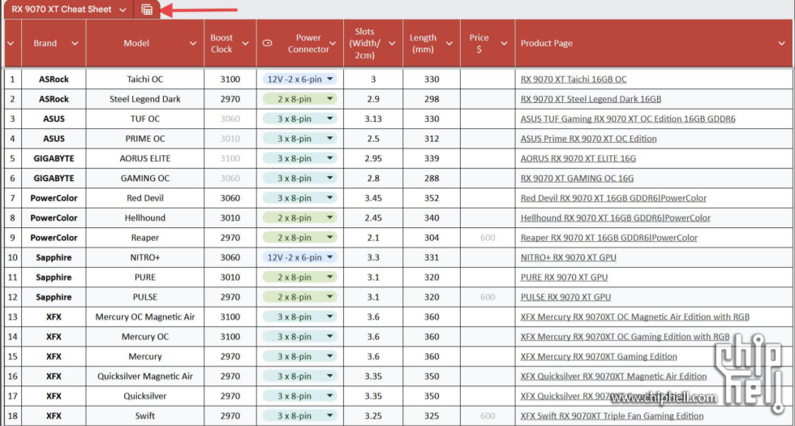Image resolution: width=795 pixels, height=426 pixels.
Task: Open the NITRO+ RX 9070 XT GPU link
Action: [x=569, y=257]
